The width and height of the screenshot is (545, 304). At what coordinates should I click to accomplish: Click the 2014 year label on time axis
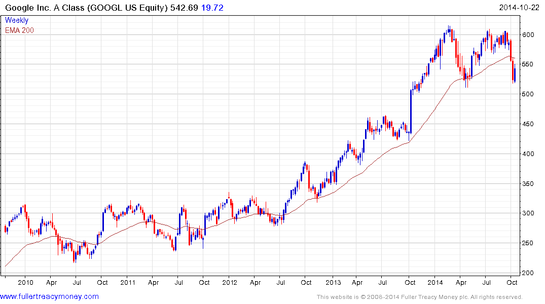(x=435, y=282)
